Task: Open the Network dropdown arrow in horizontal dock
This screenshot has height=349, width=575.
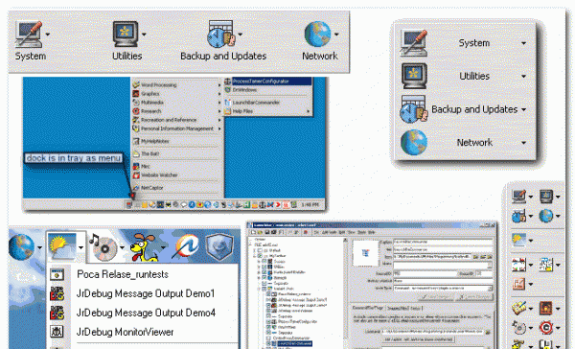Action: click(x=336, y=35)
